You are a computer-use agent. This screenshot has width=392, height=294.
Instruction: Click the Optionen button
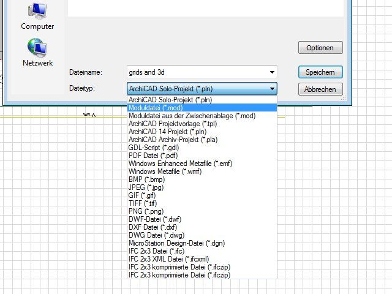[x=320, y=48]
